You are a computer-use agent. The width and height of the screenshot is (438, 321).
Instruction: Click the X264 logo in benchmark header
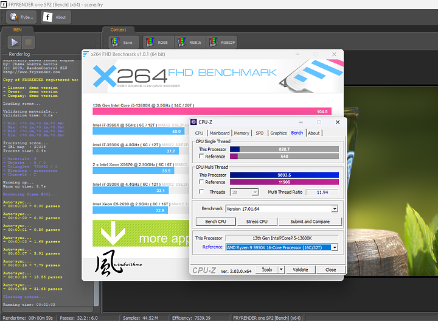(x=131, y=76)
